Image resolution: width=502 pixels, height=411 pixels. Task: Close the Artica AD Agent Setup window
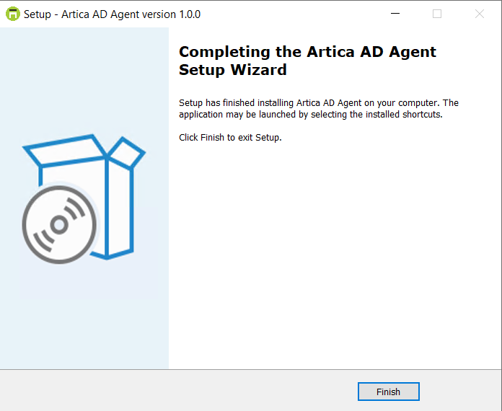480,14
